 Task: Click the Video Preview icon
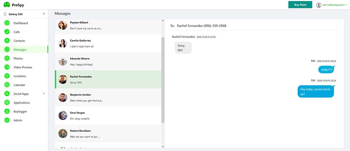click(x=7, y=67)
